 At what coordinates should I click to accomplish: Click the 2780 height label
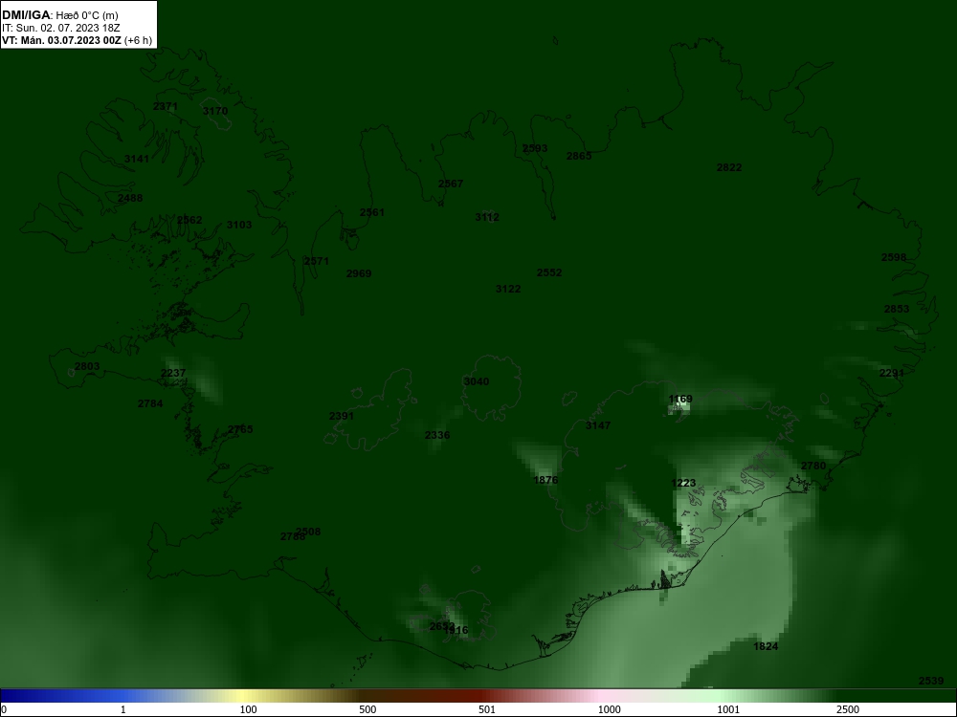click(x=813, y=466)
